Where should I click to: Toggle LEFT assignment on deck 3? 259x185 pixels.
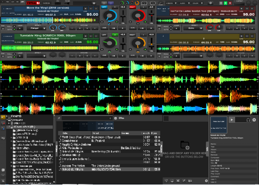click(x=104, y=35)
